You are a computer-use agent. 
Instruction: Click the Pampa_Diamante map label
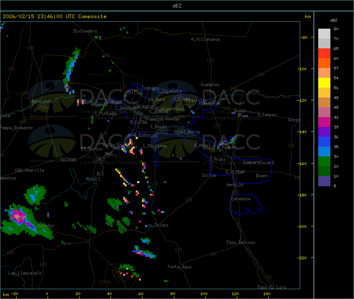[17, 128]
